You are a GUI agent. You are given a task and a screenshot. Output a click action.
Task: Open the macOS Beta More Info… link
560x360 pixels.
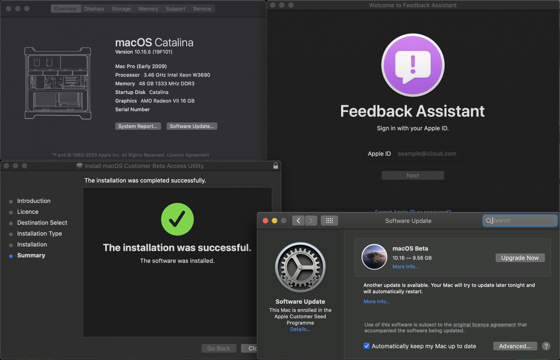click(x=406, y=267)
